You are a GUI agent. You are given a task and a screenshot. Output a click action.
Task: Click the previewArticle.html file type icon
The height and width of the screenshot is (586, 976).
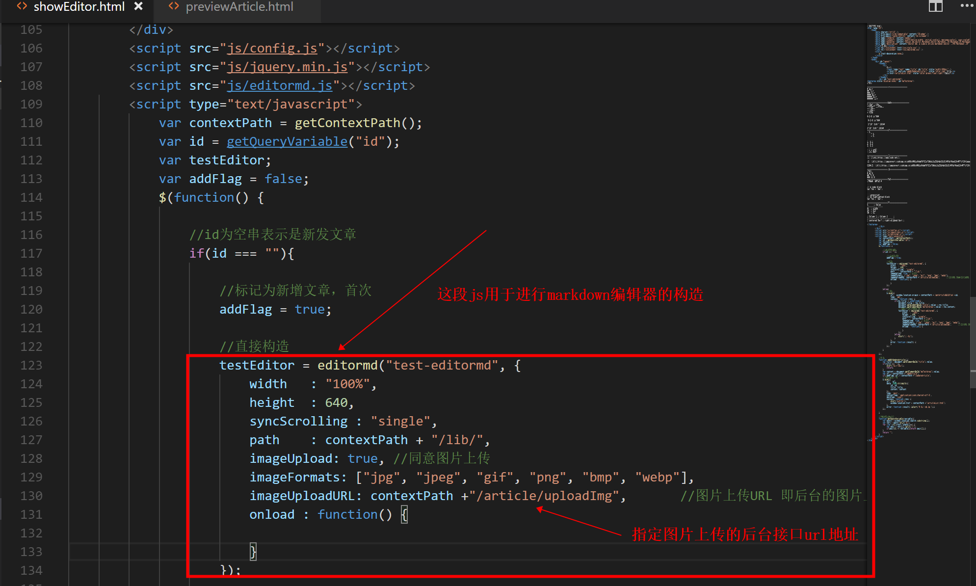[174, 6]
